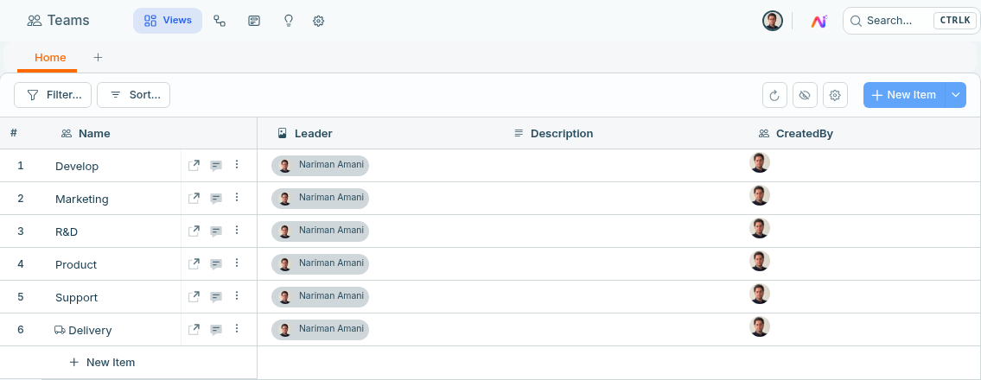
Task: Open the user profile avatar in the header
Action: pyautogui.click(x=773, y=21)
